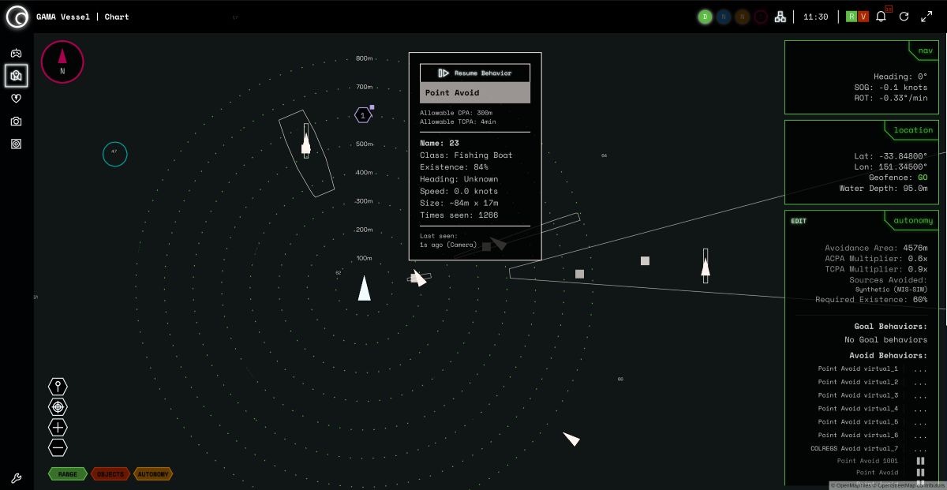Image resolution: width=947 pixels, height=490 pixels.
Task: Toggle the AUTONOMY overlay
Action: coord(153,474)
